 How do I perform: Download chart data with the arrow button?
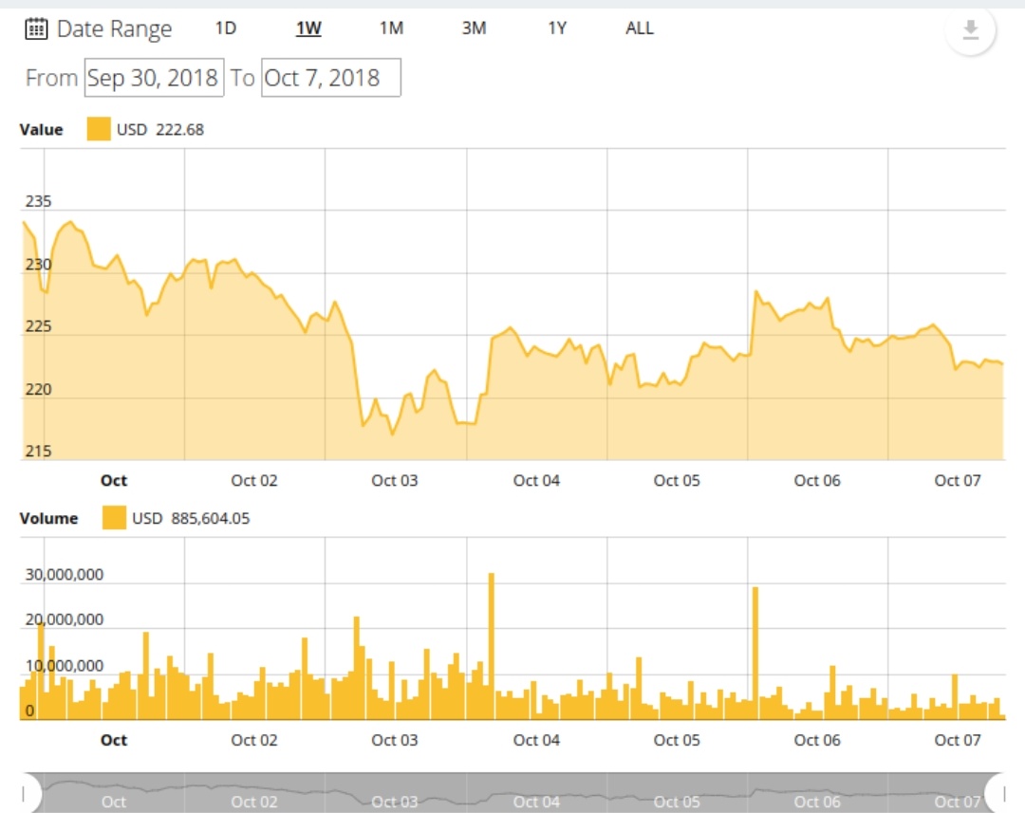[x=970, y=29]
